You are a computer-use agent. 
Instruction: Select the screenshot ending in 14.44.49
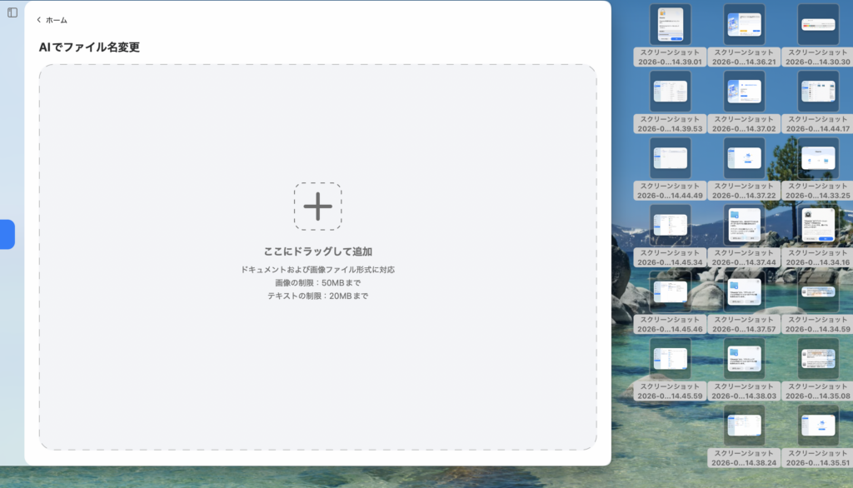669,158
